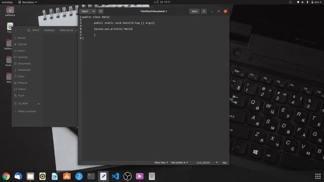This screenshot has height=182, width=324.
Task: Open OBS Studio from the dock
Action: (x=128, y=176)
